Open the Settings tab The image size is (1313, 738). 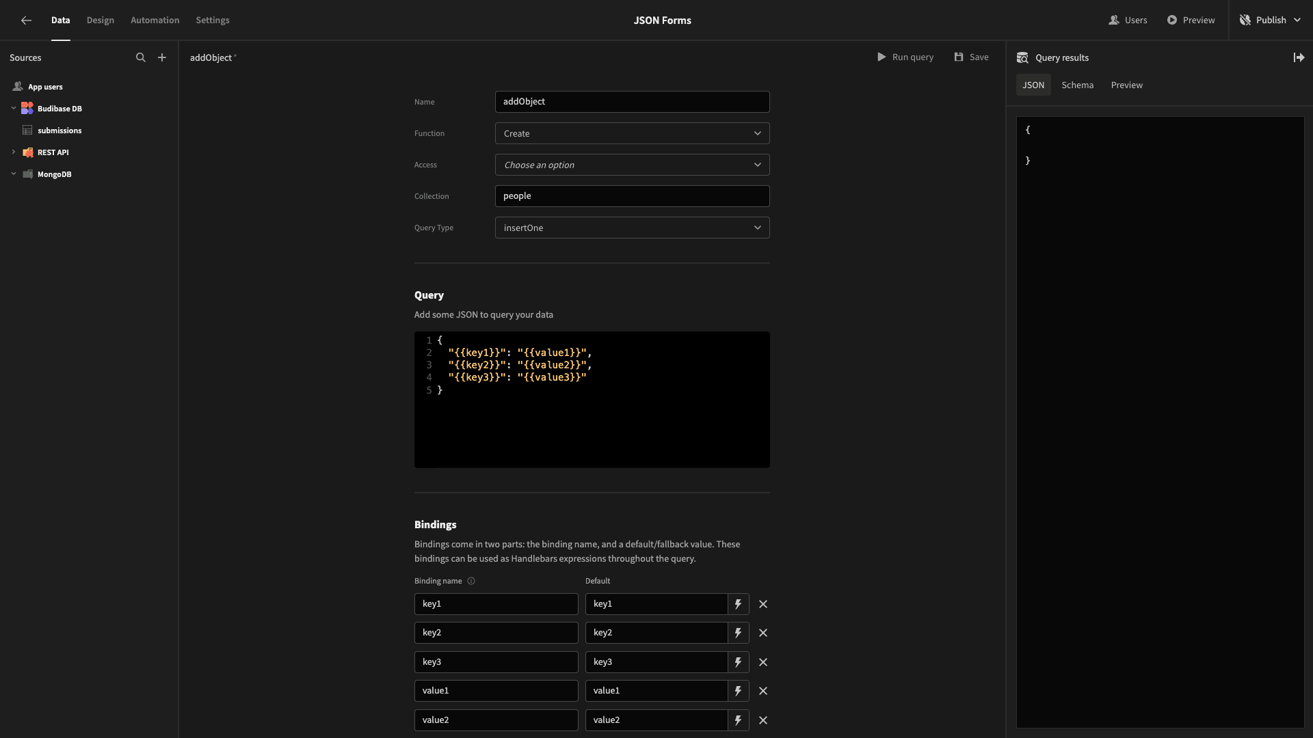(x=213, y=20)
